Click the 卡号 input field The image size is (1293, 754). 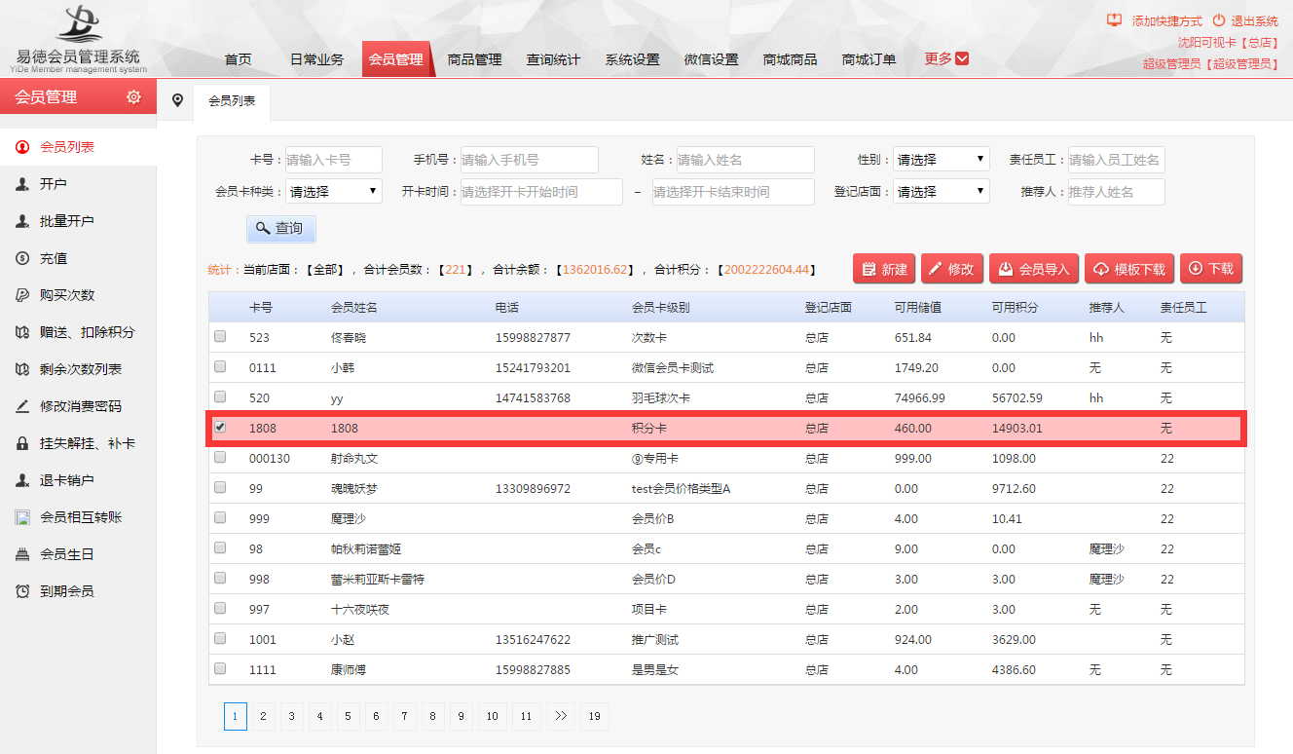[x=334, y=160]
